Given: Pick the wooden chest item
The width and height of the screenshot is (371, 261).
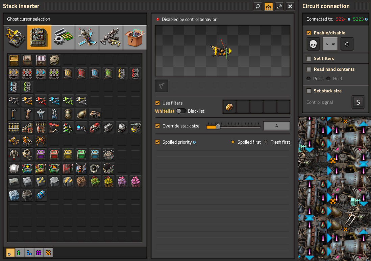Looking at the screenshot, I should coord(14,60).
